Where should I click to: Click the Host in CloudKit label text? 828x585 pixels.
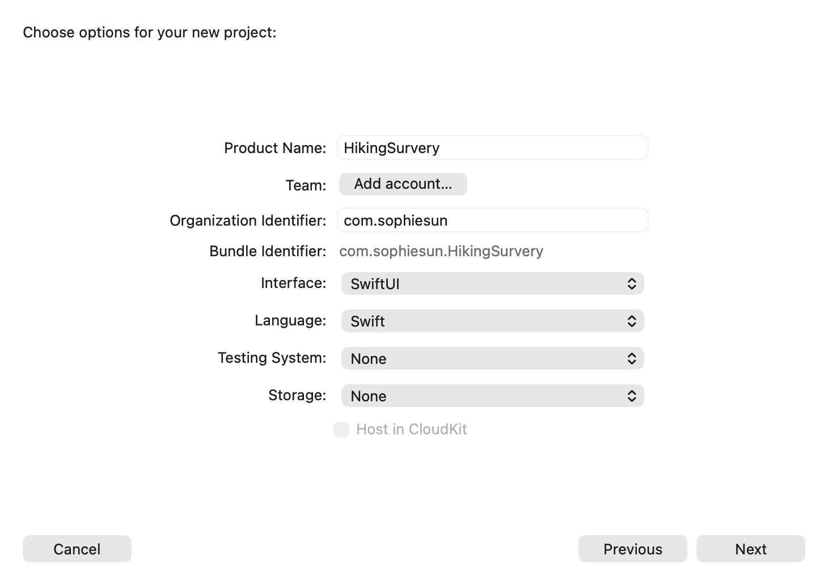[411, 429]
